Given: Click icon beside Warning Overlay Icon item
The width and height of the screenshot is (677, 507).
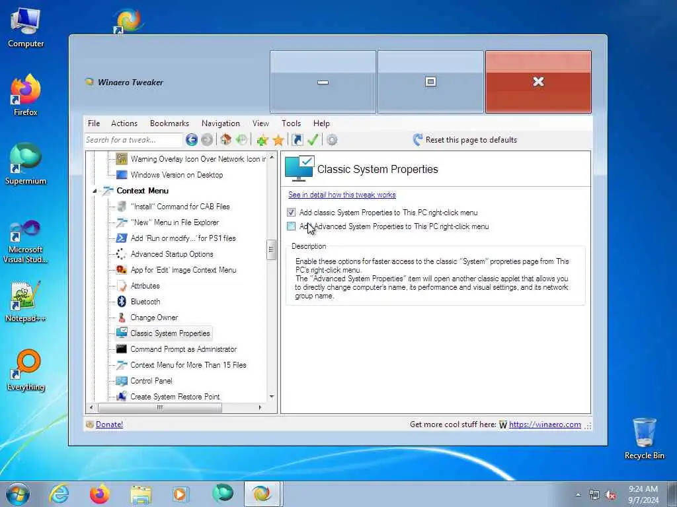Looking at the screenshot, I should [x=122, y=158].
